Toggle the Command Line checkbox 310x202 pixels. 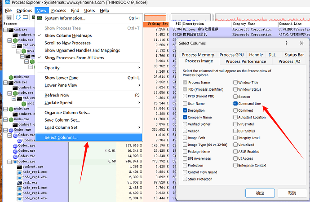point(235,103)
